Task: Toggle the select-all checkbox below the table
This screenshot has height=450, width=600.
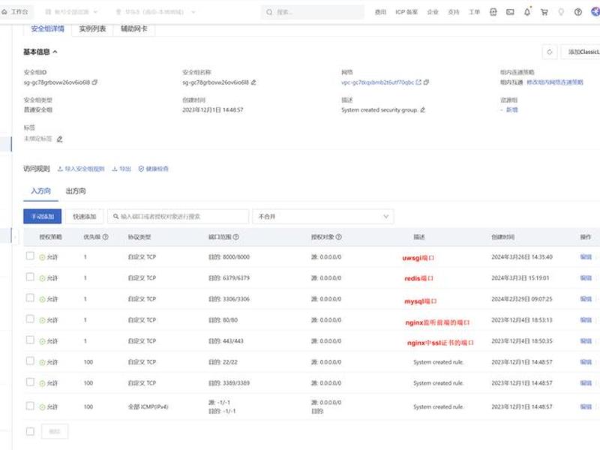Action: pyautogui.click(x=30, y=431)
